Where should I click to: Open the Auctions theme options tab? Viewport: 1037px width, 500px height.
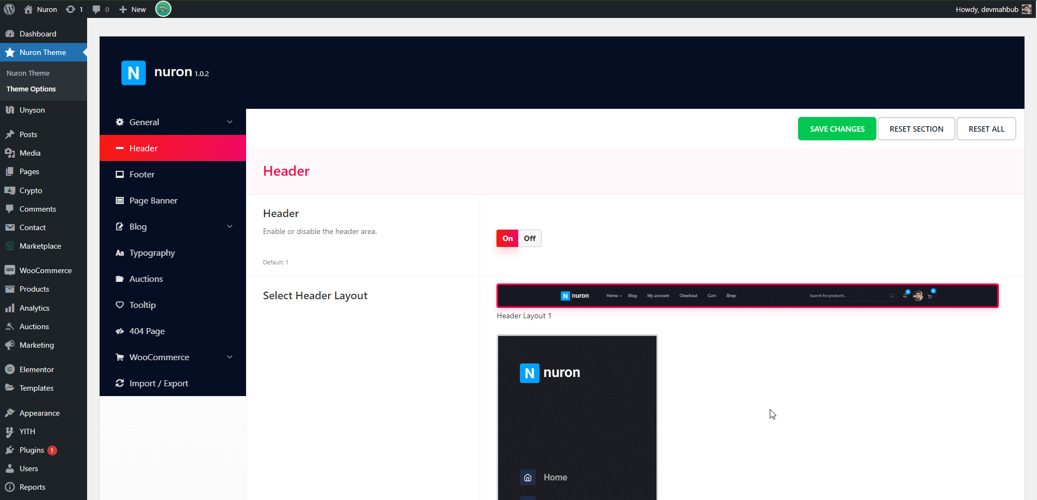173,279
